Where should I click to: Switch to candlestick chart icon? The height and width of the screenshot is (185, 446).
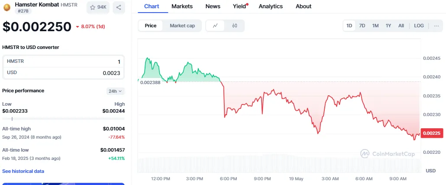[235, 26]
